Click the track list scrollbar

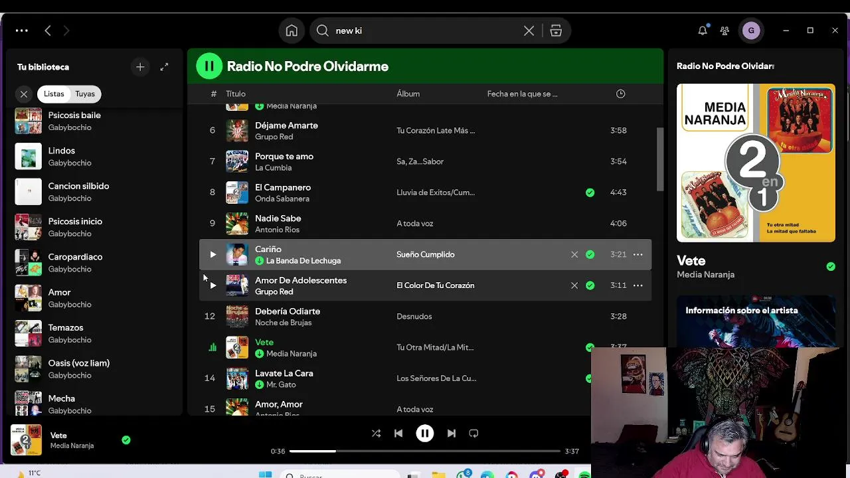pos(660,159)
